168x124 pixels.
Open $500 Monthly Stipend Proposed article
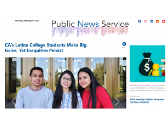[x=148, y=101]
